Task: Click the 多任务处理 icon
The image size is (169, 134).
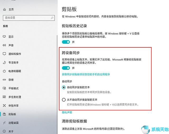Action: click(4, 97)
